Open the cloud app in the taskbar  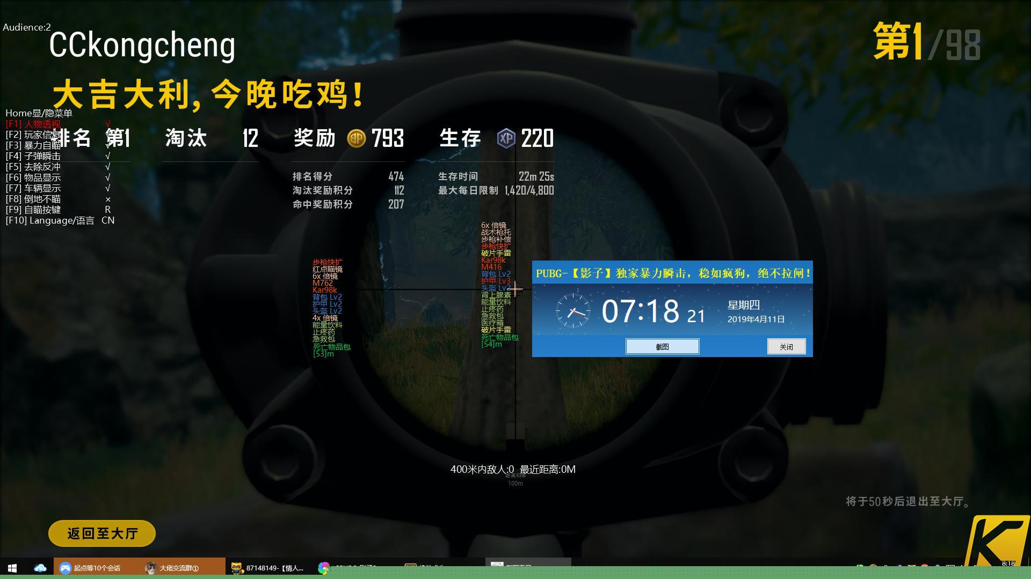tap(40, 568)
